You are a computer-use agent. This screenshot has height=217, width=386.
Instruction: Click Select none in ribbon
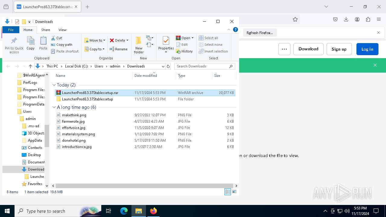210,45
